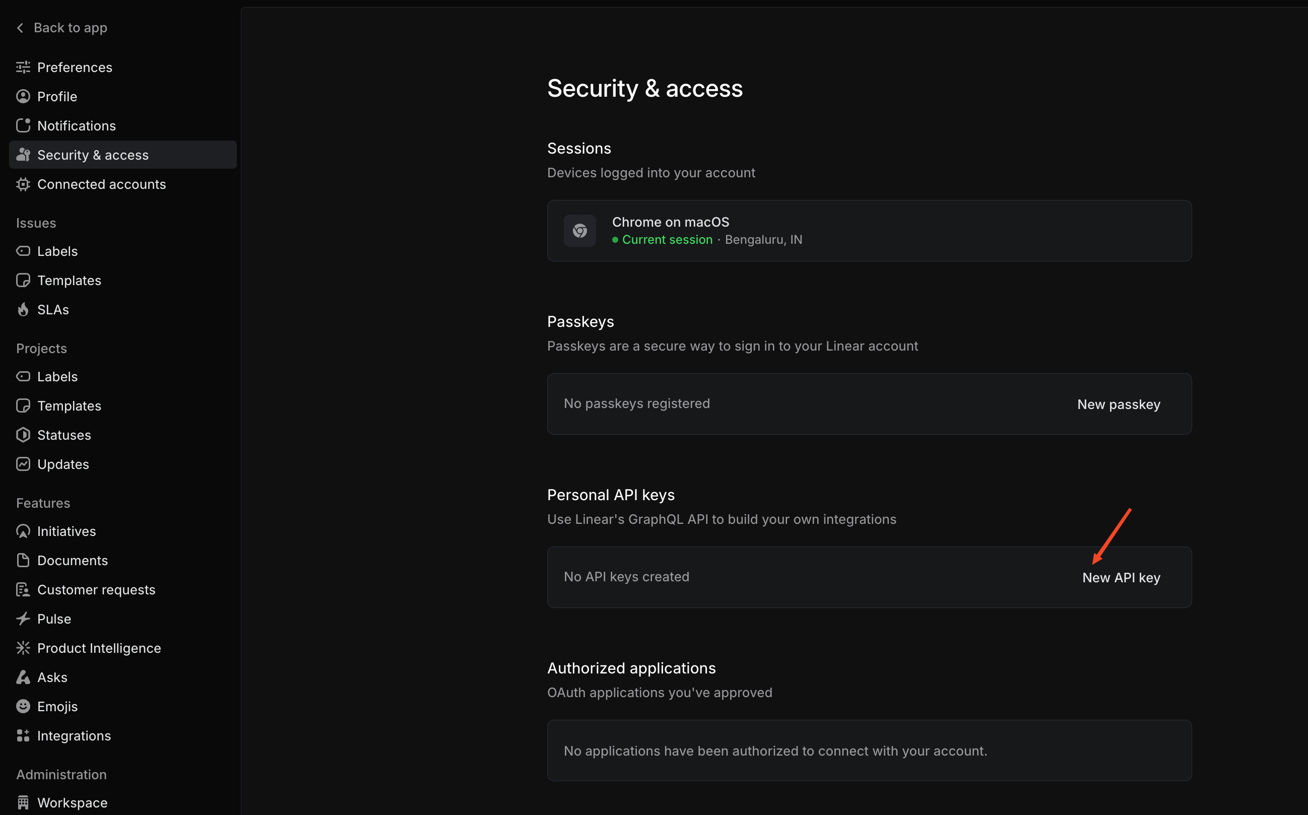Click the Profile avatar icon
The height and width of the screenshot is (815, 1308).
pyautogui.click(x=23, y=97)
